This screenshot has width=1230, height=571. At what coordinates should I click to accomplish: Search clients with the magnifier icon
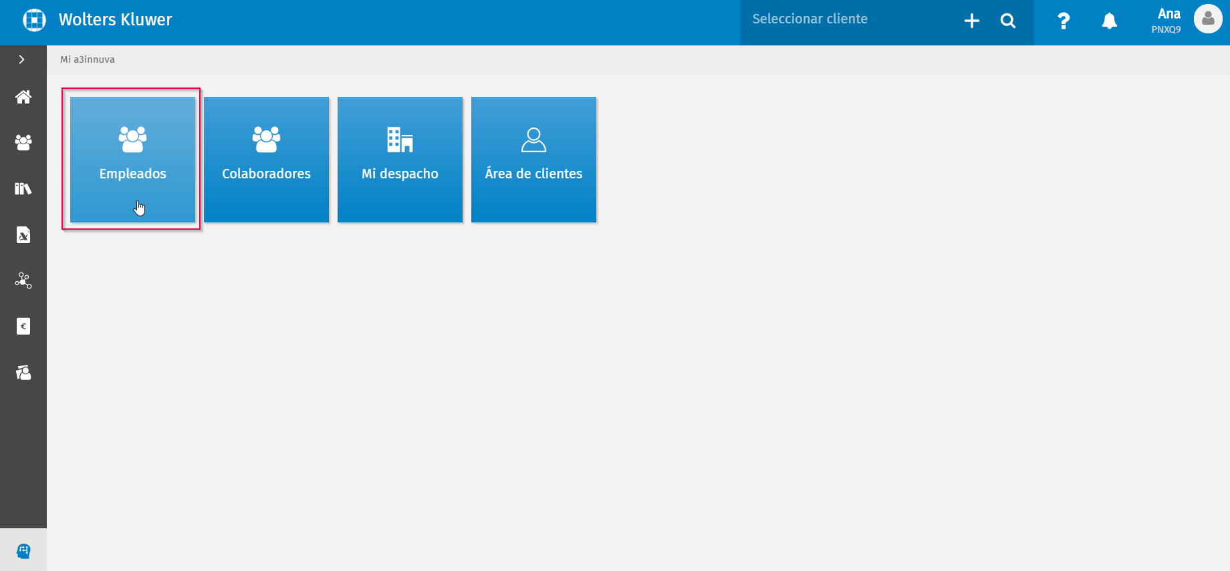click(1008, 21)
